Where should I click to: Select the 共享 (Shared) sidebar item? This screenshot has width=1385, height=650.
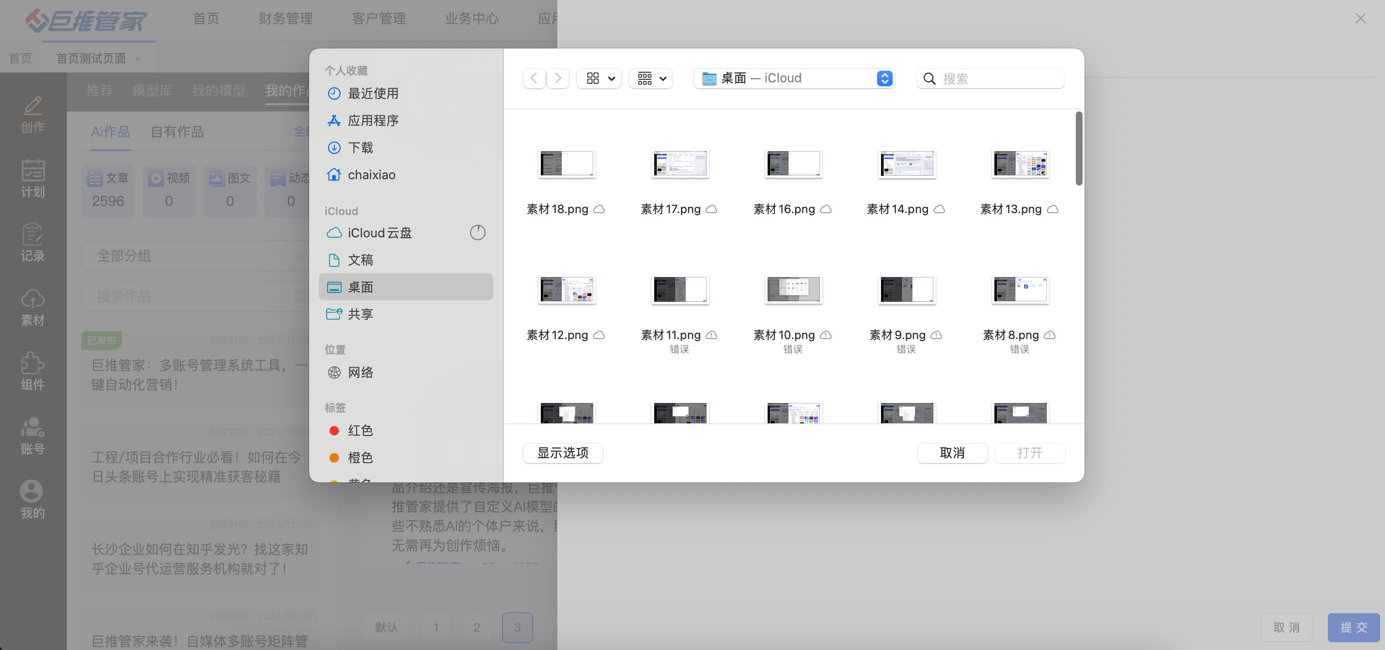360,314
